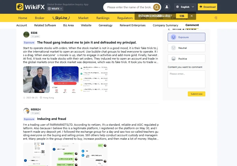Click the broker name search field
The width and height of the screenshot is (237, 166).
click(130, 7)
